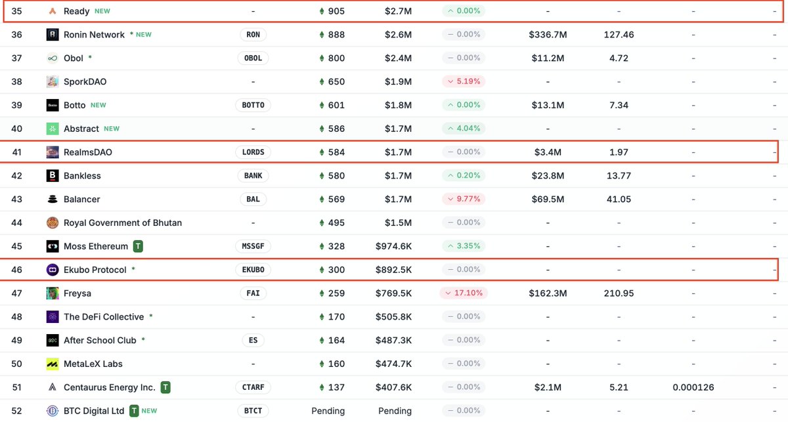This screenshot has height=422, width=788.
Task: Click the red 5.19% change pill
Action: (x=464, y=82)
